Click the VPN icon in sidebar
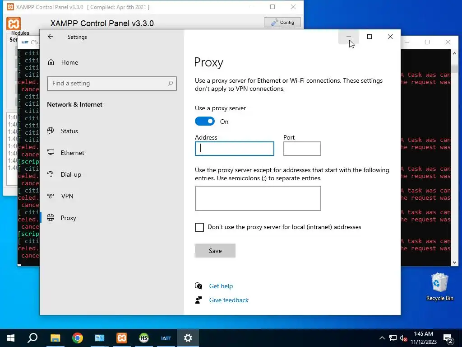The image size is (462, 347). (51, 196)
